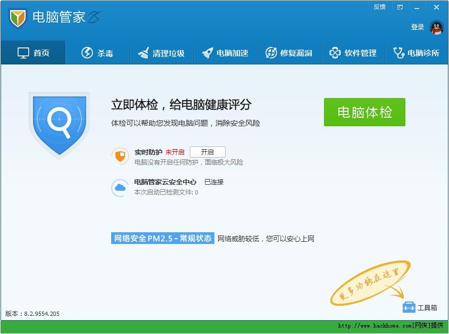This screenshot has width=449, height=334.
Task: Open the 软件管理 software tab
Action: (353, 53)
